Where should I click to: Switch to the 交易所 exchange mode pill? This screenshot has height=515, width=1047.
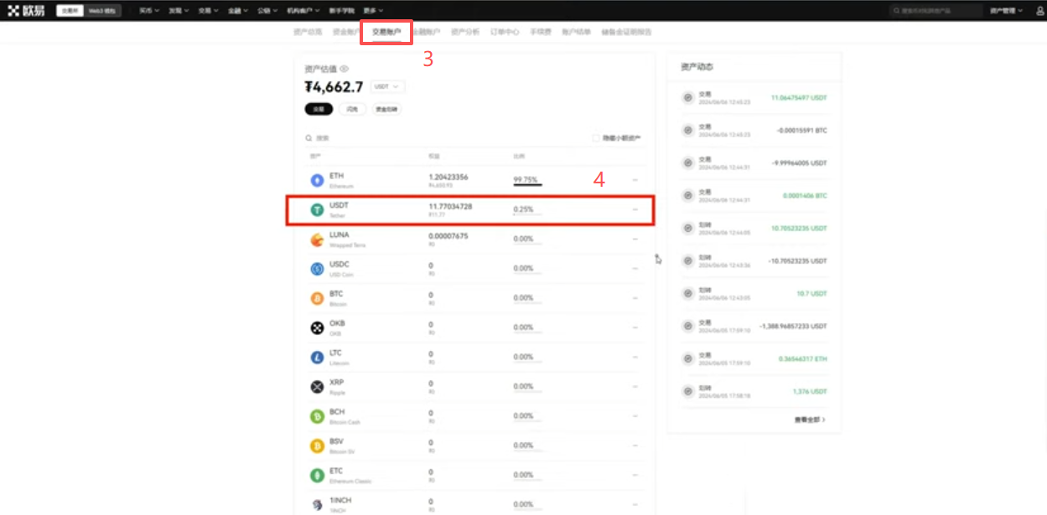pyautogui.click(x=70, y=11)
